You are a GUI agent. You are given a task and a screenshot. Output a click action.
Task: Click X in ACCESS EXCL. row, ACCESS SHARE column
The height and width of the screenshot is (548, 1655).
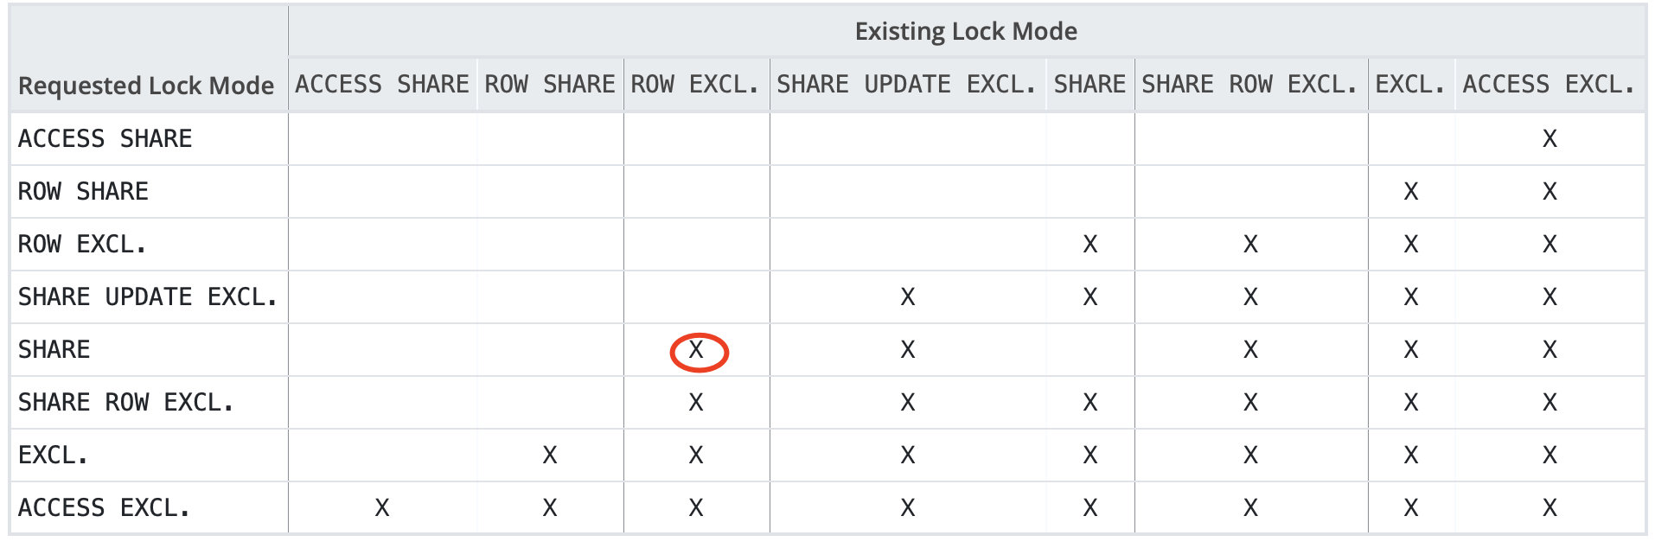tap(382, 508)
